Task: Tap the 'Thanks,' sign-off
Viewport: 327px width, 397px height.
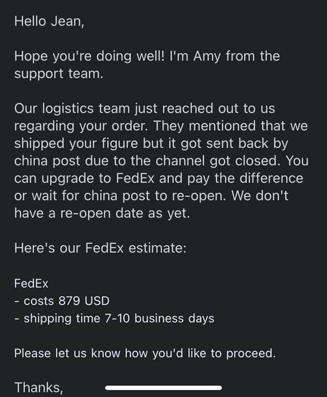Action: click(39, 388)
